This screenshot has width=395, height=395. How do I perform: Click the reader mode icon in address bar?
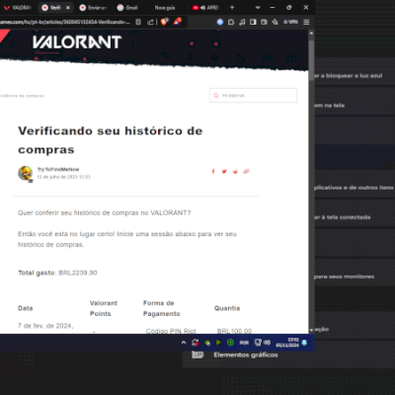tap(138, 22)
